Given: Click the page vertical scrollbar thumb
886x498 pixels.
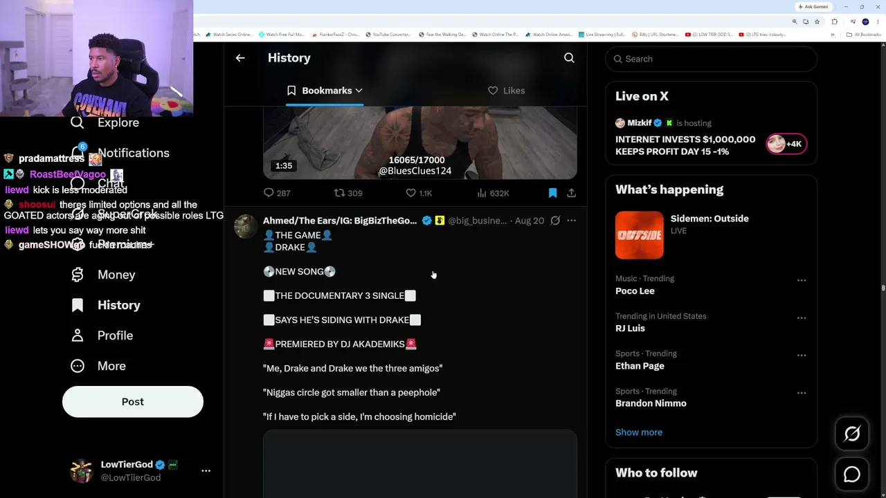Looking at the screenshot, I should pyautogui.click(x=883, y=287).
